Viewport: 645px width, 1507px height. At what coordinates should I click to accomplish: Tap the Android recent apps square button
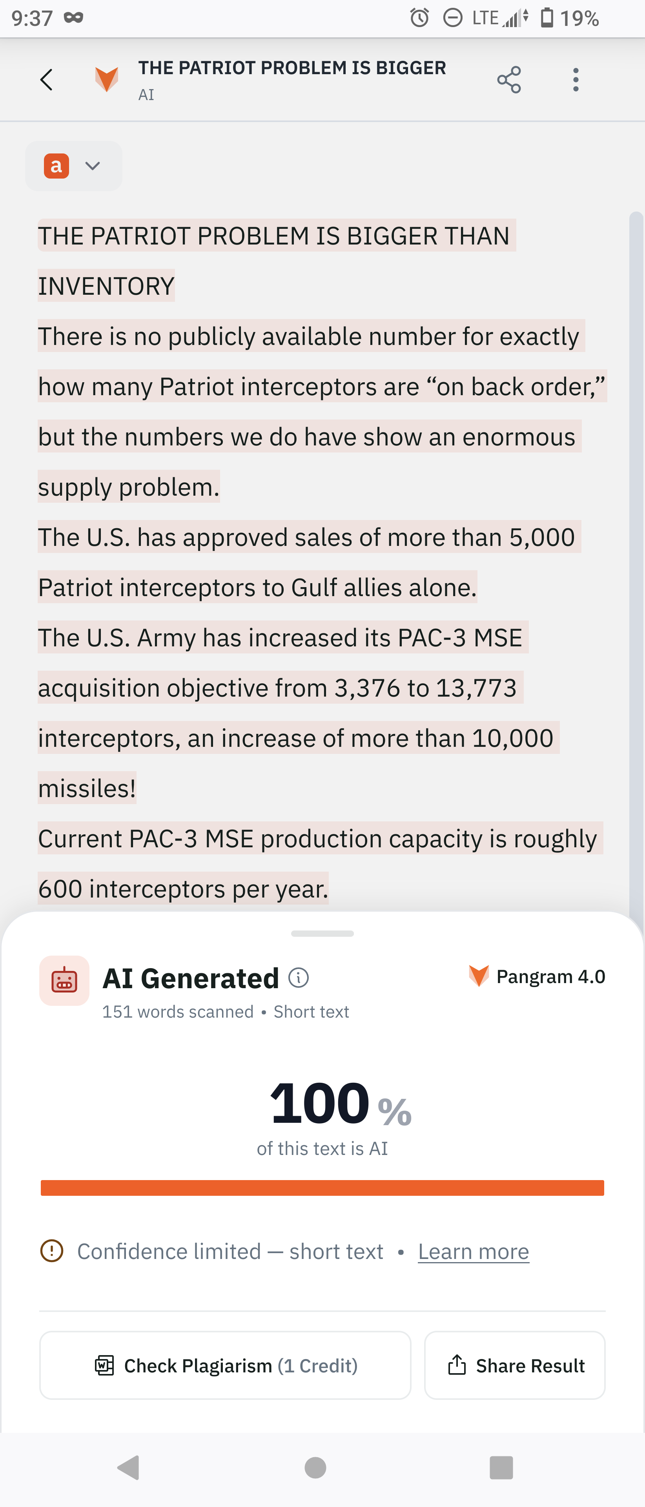501,1467
